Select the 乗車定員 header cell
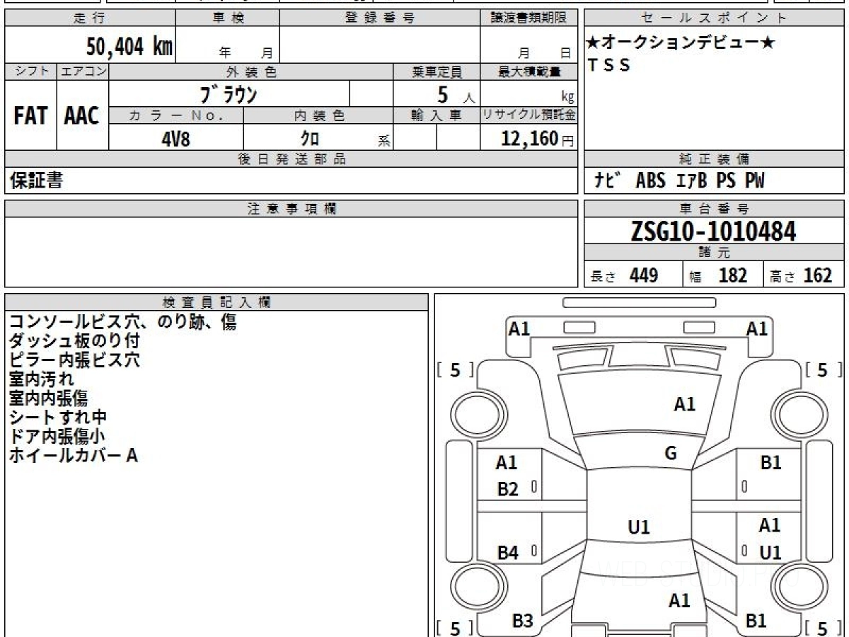 pyautogui.click(x=437, y=71)
